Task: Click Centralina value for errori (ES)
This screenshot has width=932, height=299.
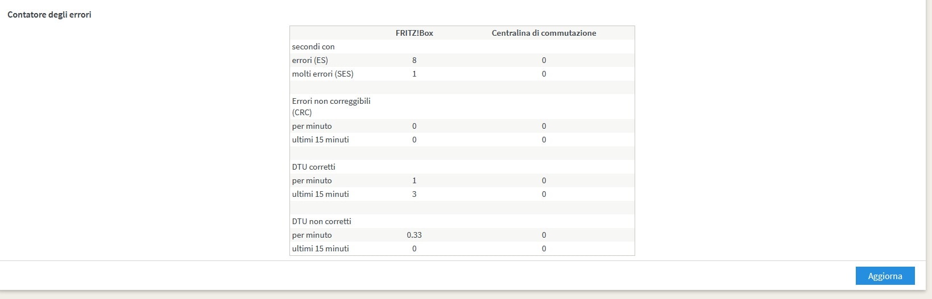Action: pyautogui.click(x=544, y=60)
